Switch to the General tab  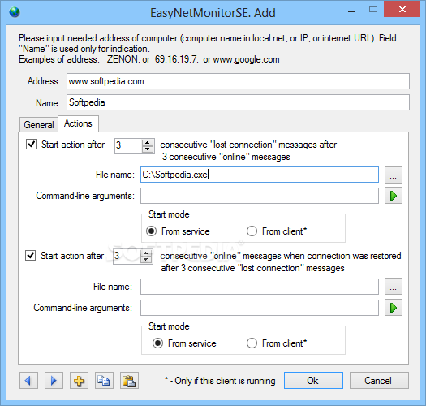(39, 125)
